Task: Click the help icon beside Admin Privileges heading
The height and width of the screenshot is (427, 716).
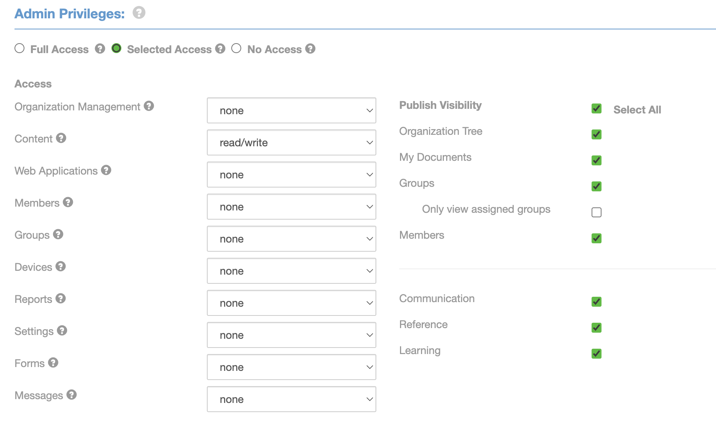Action: [139, 13]
